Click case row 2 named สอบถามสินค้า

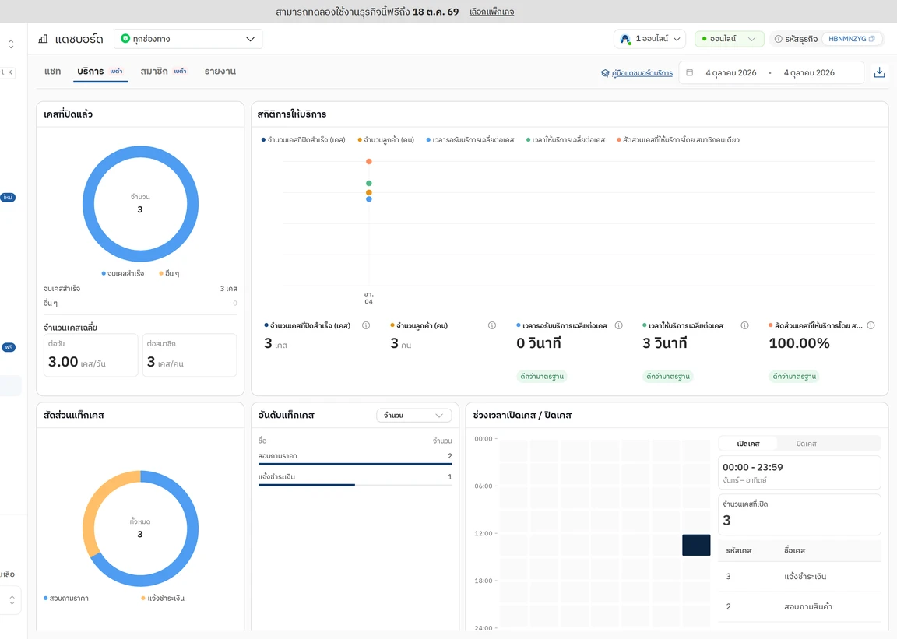coord(799,606)
